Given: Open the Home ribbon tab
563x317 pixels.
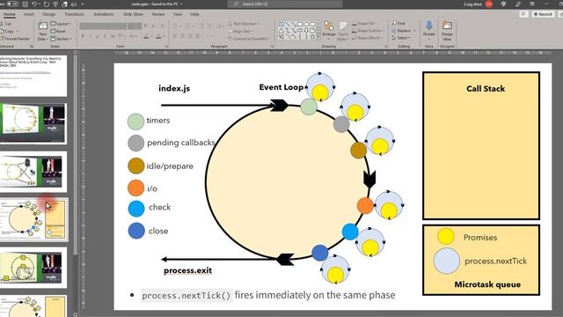Looking at the screenshot, I should tap(10, 14).
